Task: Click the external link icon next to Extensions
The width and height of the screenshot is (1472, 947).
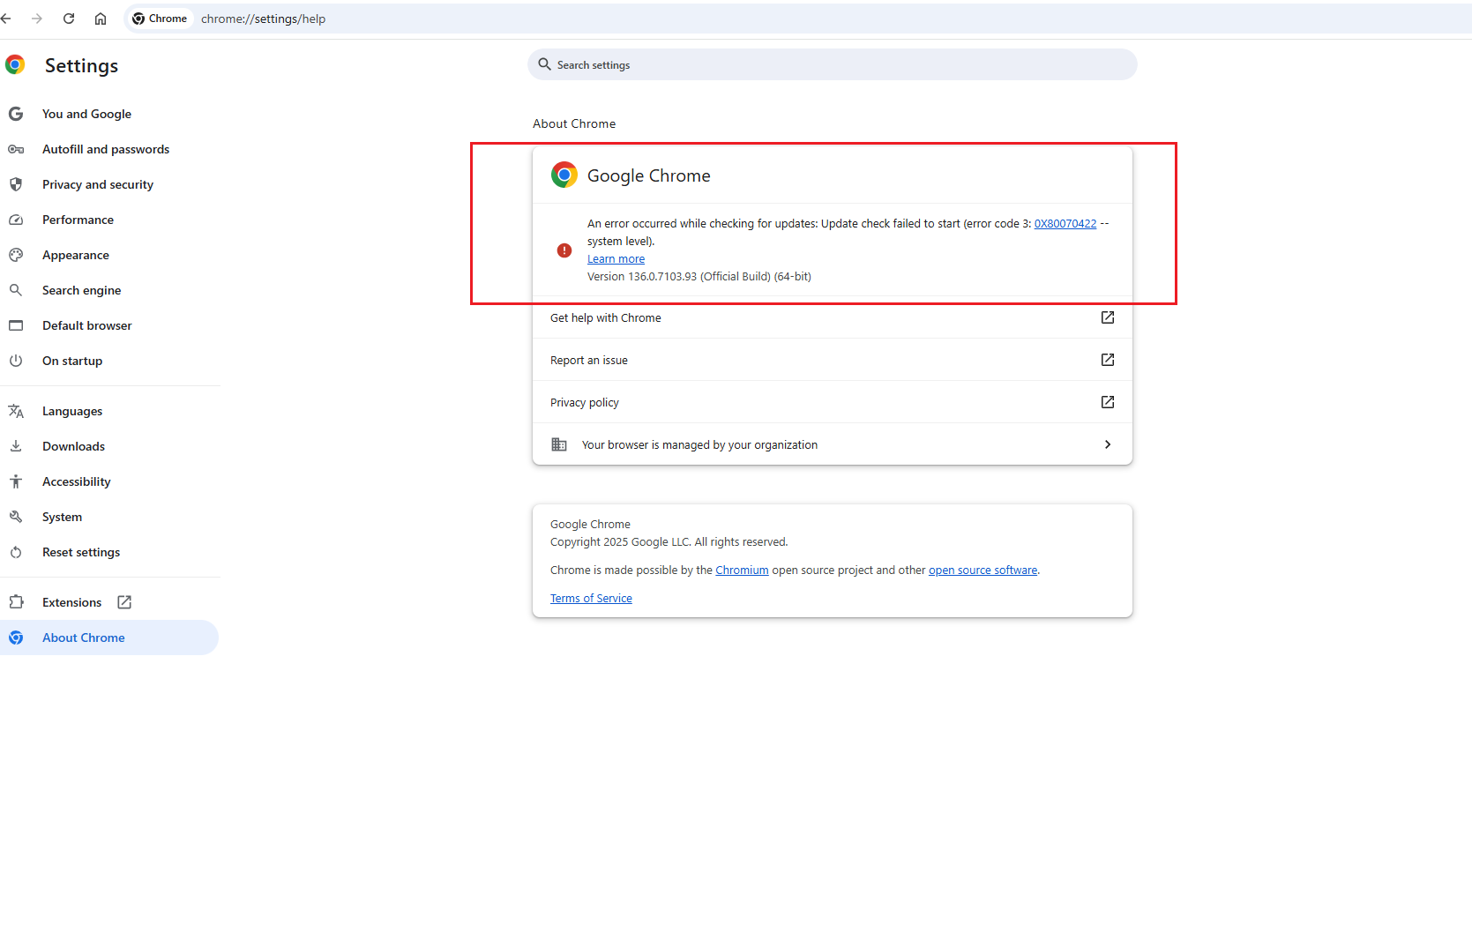Action: pyautogui.click(x=124, y=602)
